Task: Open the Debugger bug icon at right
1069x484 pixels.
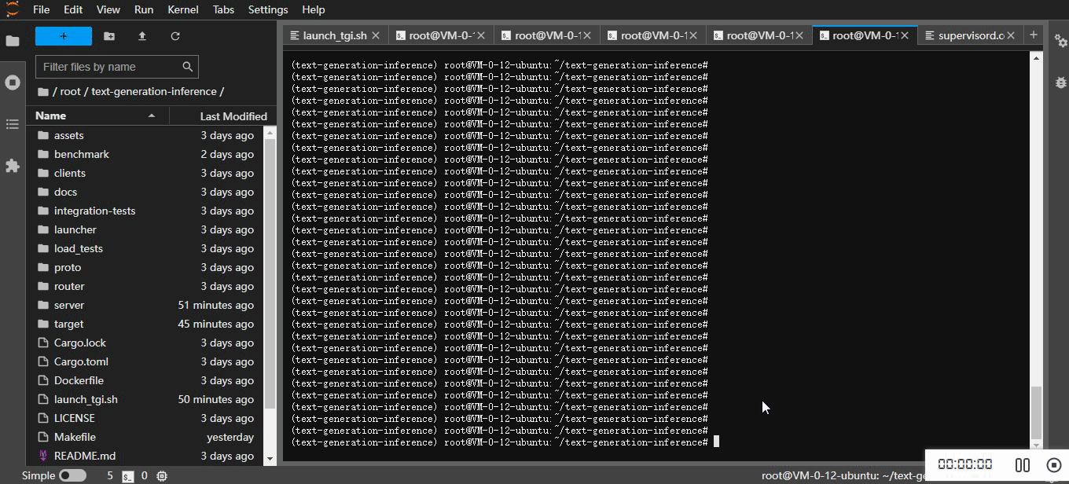Action: [x=1060, y=82]
